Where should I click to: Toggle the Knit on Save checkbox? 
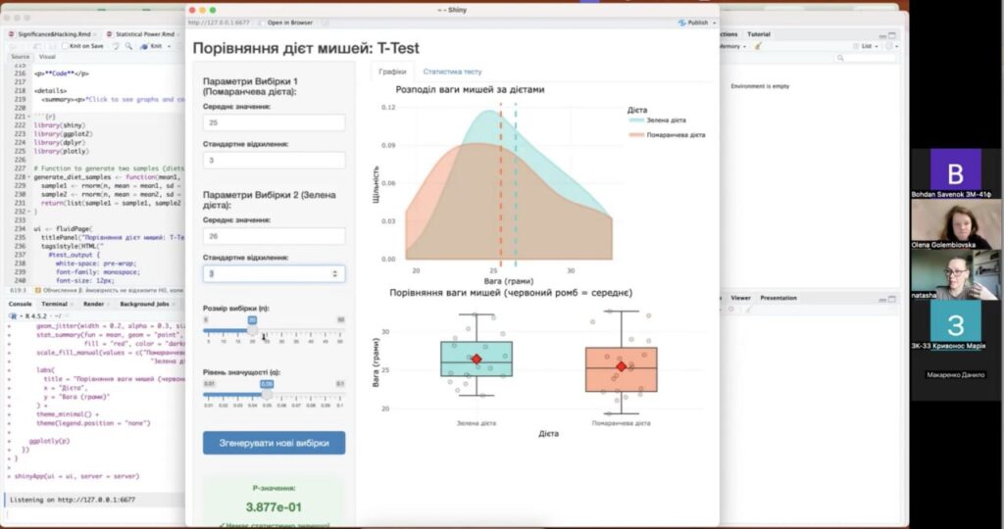pyautogui.click(x=66, y=46)
